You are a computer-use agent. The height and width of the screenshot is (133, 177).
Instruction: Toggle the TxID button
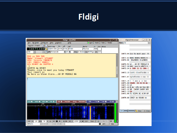click(x=103, y=43)
